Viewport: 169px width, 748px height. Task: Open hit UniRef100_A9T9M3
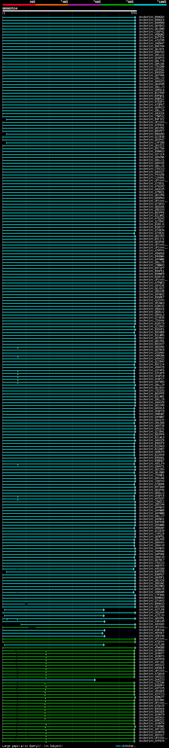pyautogui.click(x=152, y=382)
